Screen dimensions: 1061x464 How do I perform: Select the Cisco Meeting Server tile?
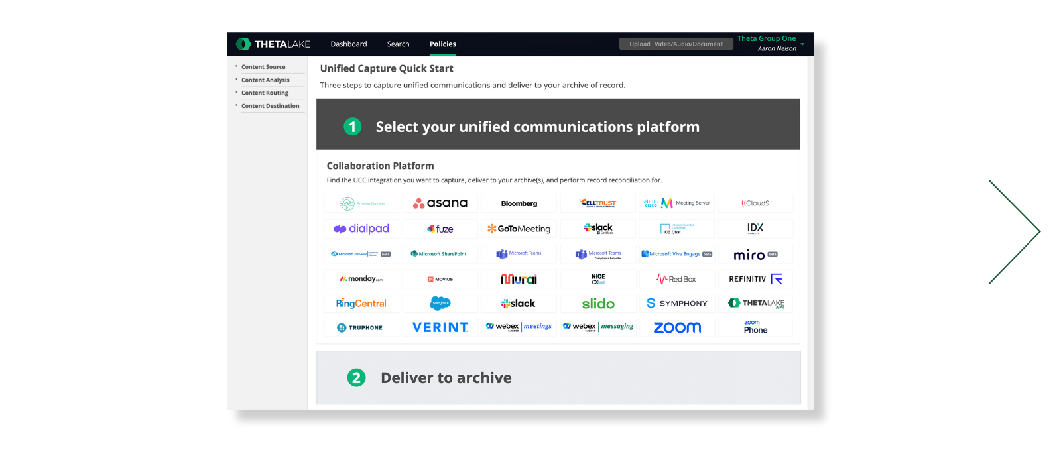(677, 203)
